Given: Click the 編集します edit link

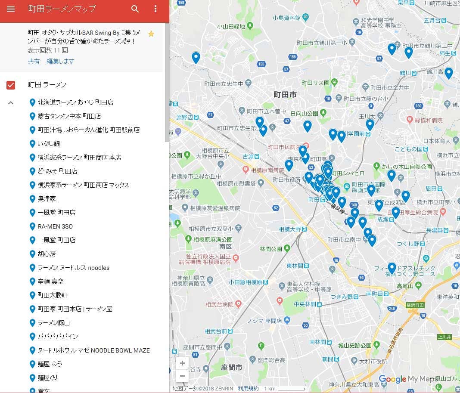Looking at the screenshot, I should 60,61.
